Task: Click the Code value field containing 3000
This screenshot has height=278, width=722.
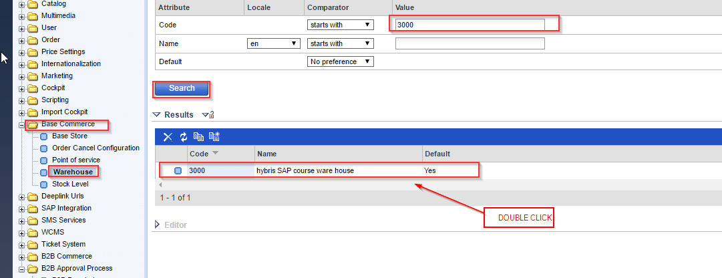Action: [x=470, y=25]
